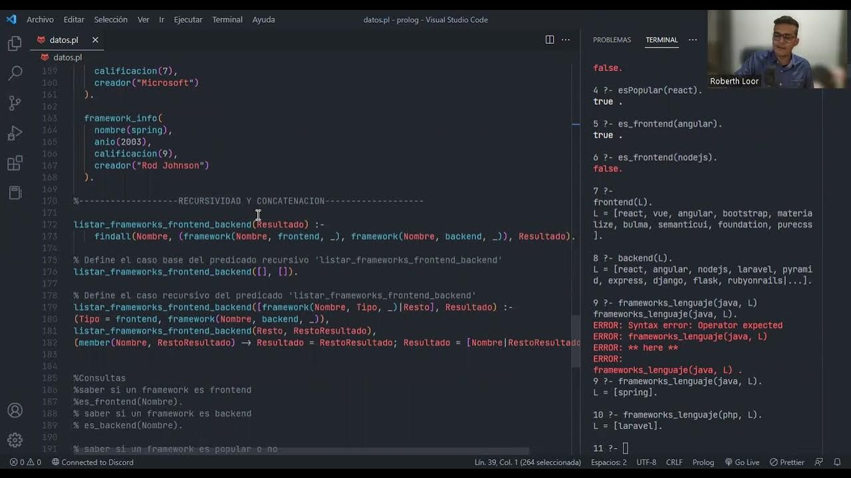
Task: Change file encoding UTF-8
Action: pos(646,462)
